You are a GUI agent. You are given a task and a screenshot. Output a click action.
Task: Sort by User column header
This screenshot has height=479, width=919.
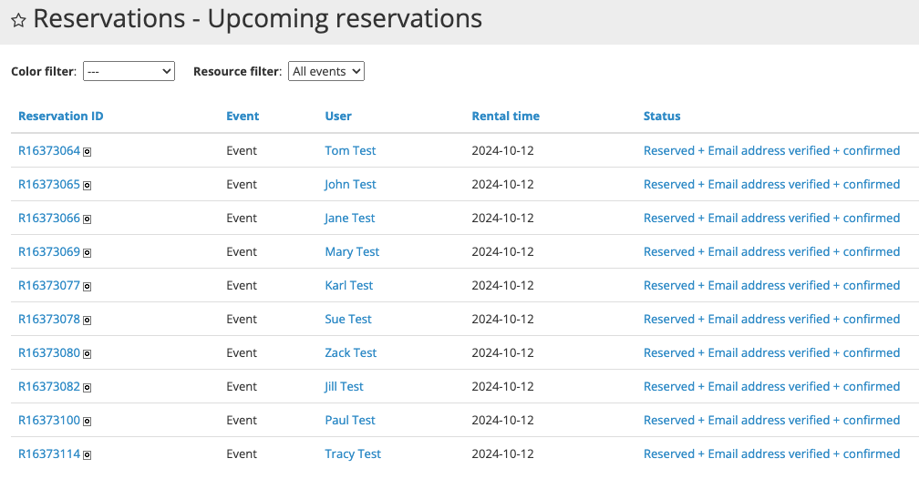tap(338, 116)
